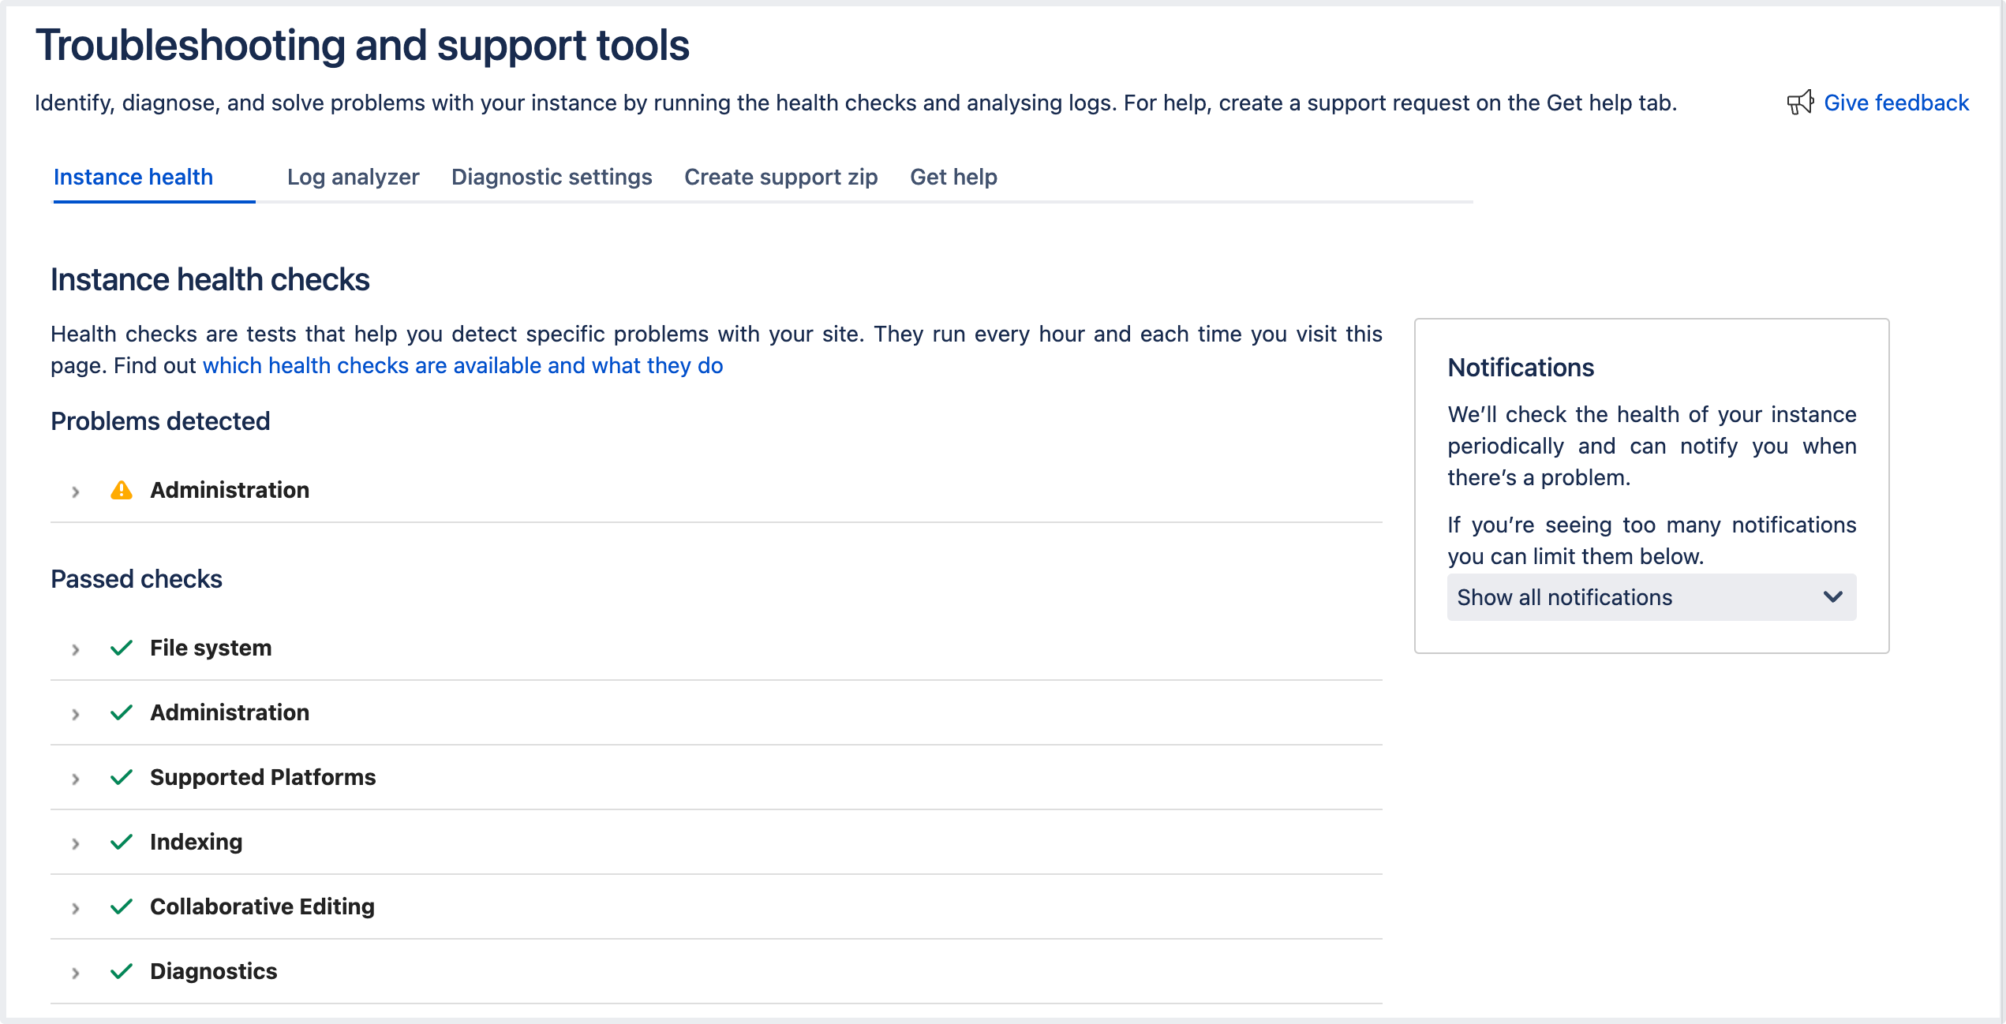2006x1024 pixels.
Task: Click the Create support zip tab
Action: (x=781, y=175)
